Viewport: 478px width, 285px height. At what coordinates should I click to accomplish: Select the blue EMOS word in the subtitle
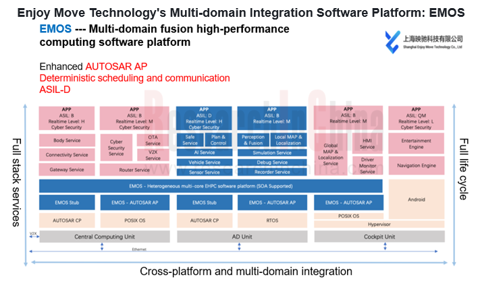click(55, 29)
